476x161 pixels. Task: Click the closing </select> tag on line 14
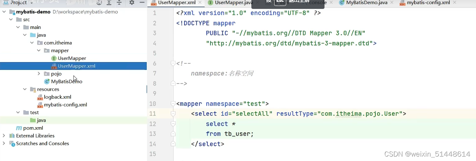tap(208, 144)
